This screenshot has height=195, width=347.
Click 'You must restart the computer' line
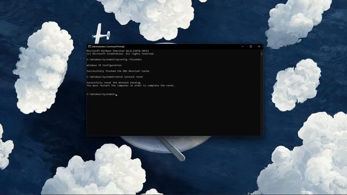pos(131,86)
